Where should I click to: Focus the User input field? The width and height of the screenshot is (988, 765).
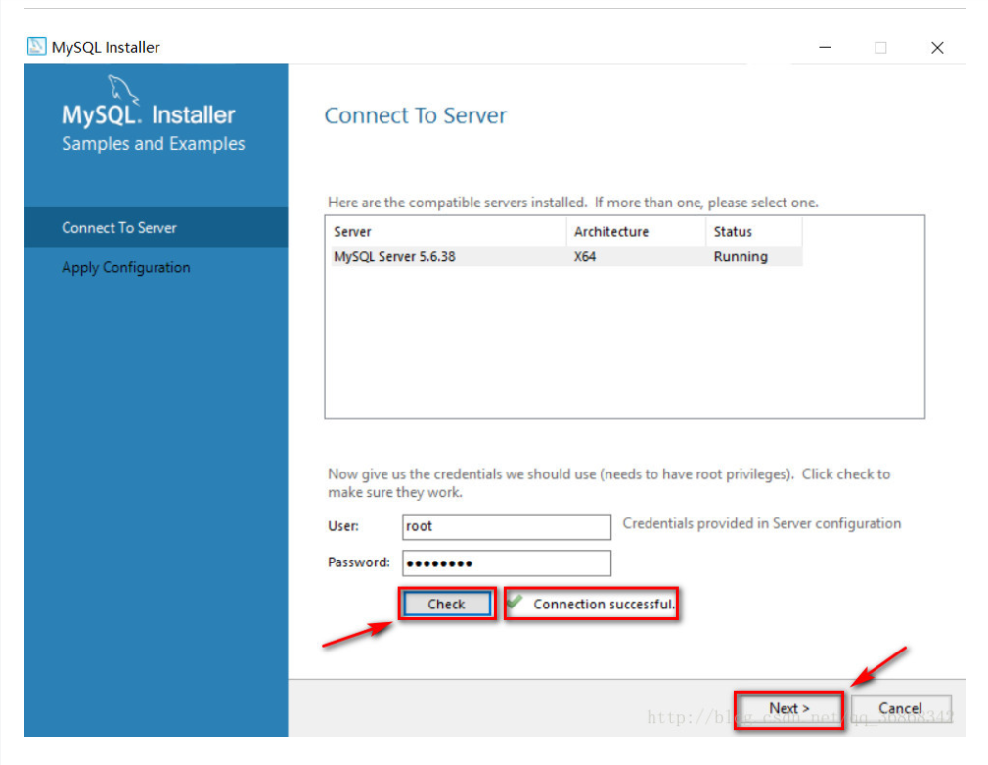pos(507,527)
